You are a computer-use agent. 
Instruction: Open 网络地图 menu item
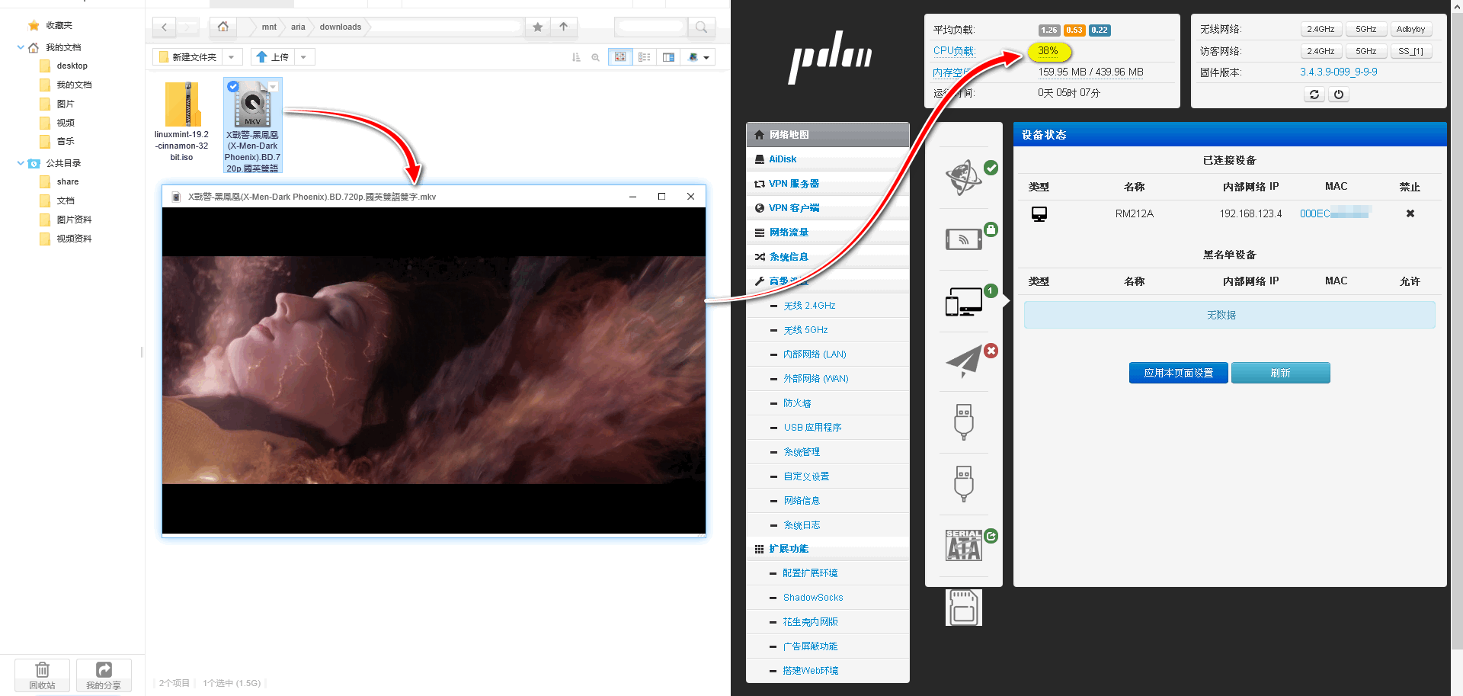(x=828, y=135)
